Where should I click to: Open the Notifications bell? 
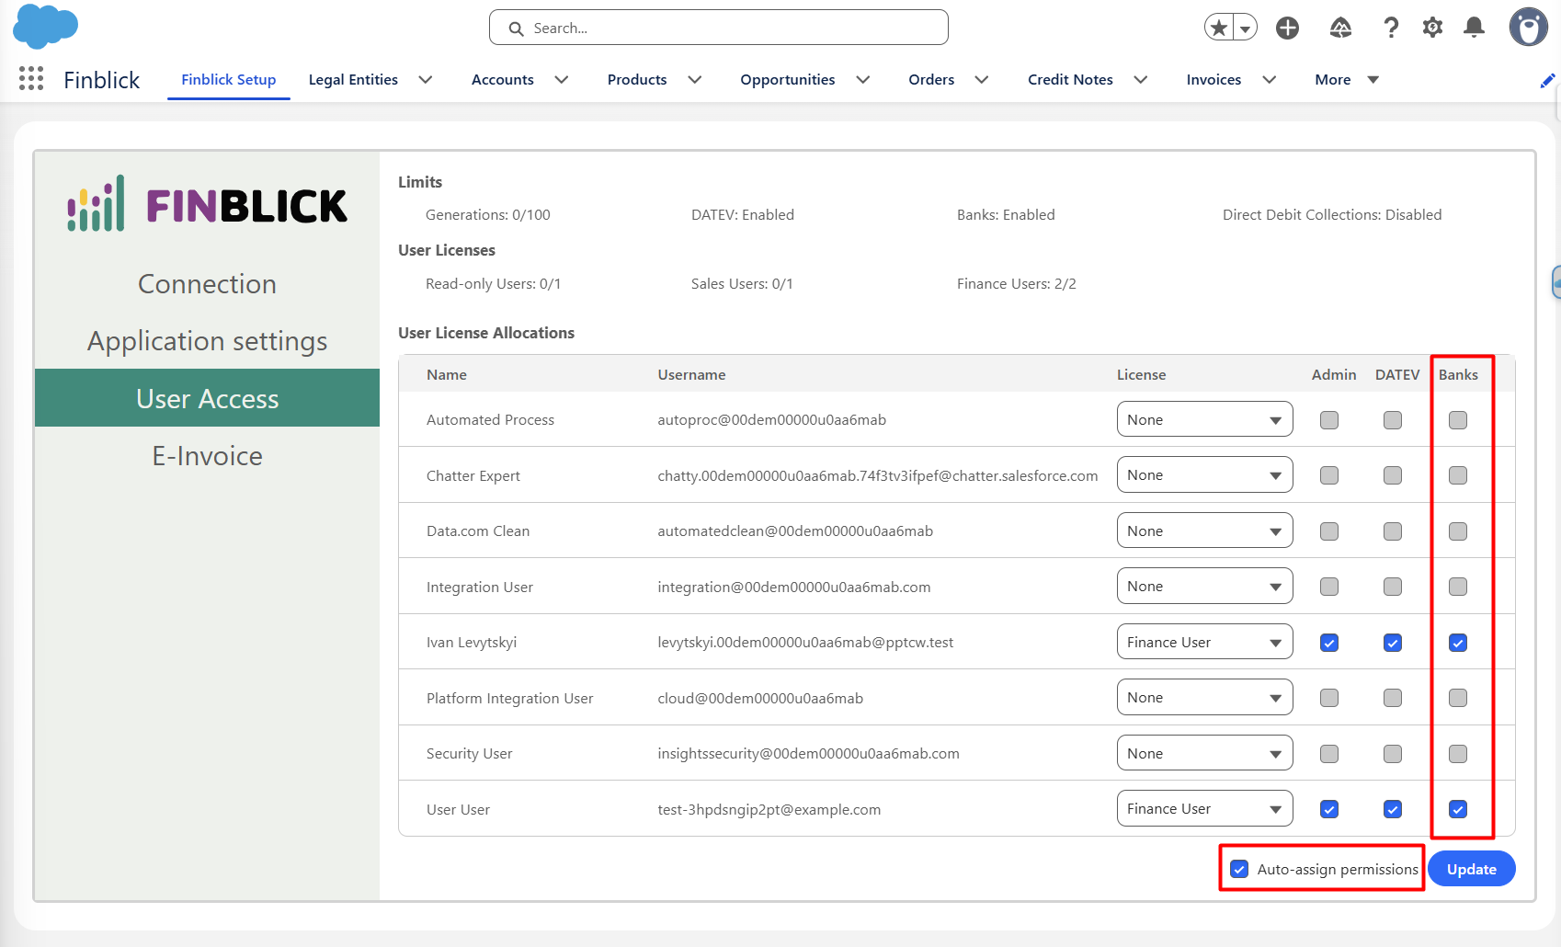[1474, 28]
